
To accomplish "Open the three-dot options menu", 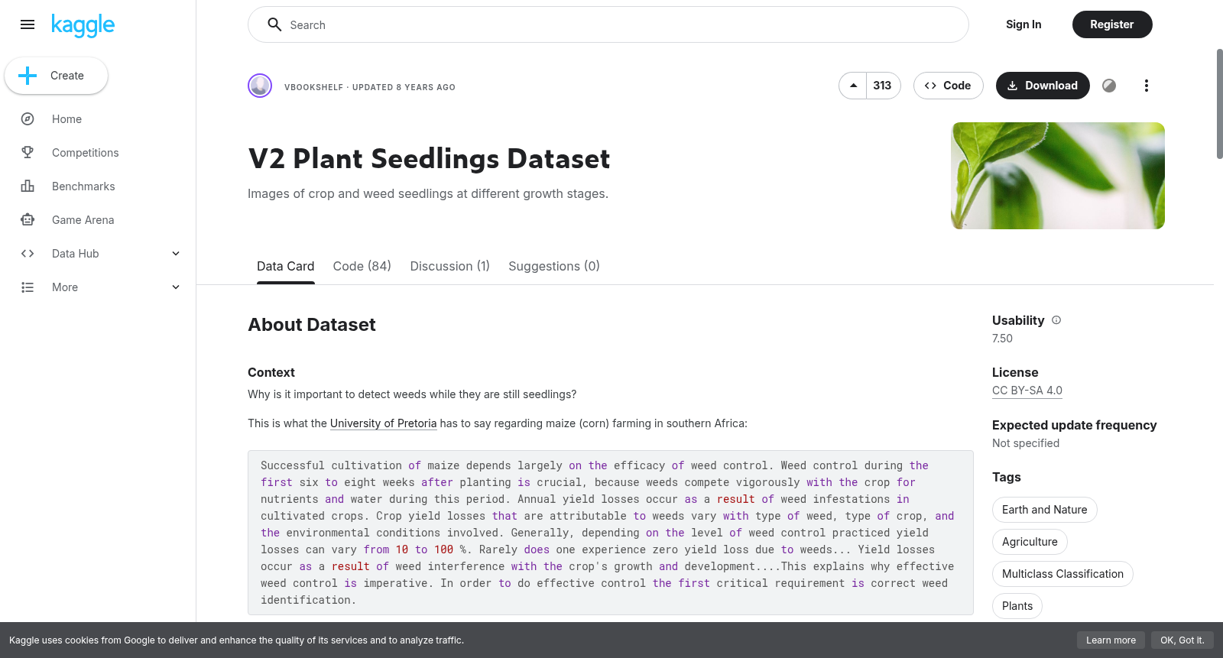I will 1146,86.
